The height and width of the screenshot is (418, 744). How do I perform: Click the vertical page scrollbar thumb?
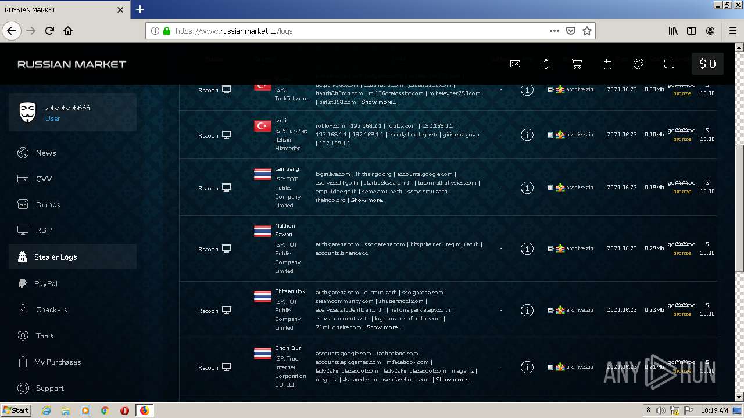point(739,208)
